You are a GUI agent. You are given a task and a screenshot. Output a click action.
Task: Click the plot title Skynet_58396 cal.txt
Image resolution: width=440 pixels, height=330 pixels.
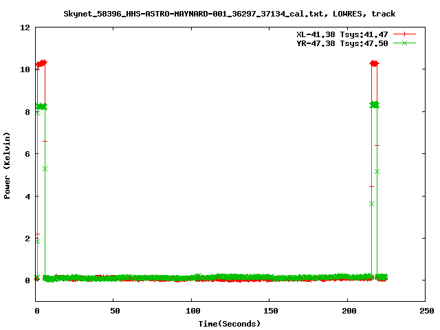(229, 14)
